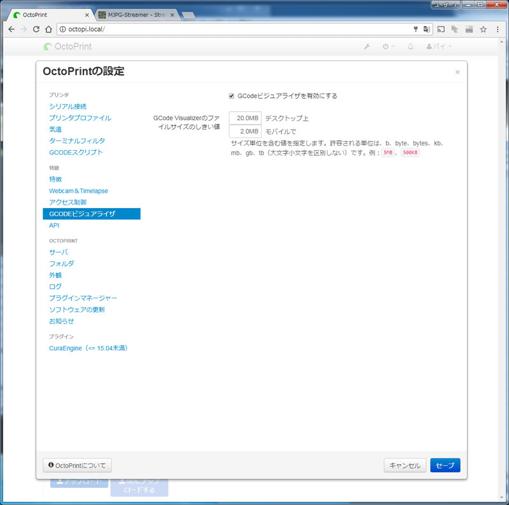Open CuraEngine plugin settings
Screen dimensions: 509x505
coord(89,348)
